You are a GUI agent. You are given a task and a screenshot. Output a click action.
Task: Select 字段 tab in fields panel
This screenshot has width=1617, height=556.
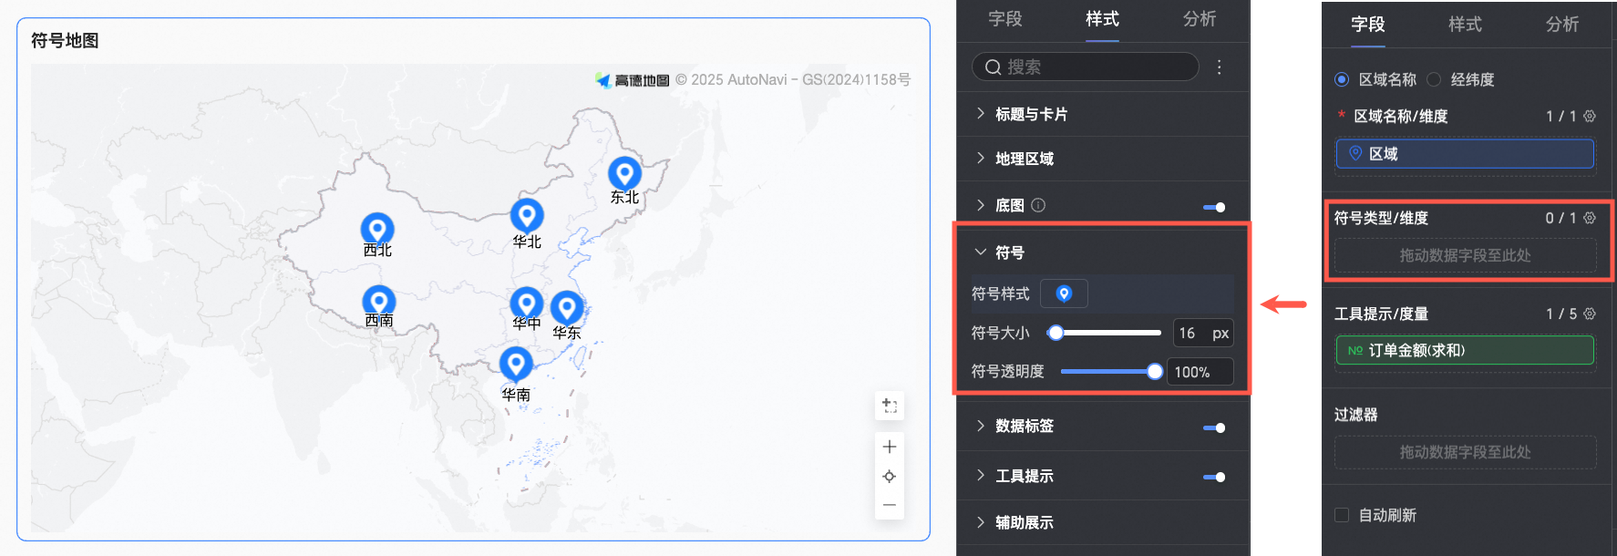click(1368, 24)
